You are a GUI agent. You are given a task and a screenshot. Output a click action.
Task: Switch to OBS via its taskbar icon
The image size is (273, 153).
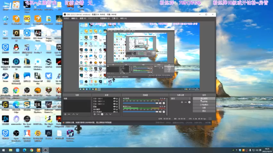click(45, 150)
